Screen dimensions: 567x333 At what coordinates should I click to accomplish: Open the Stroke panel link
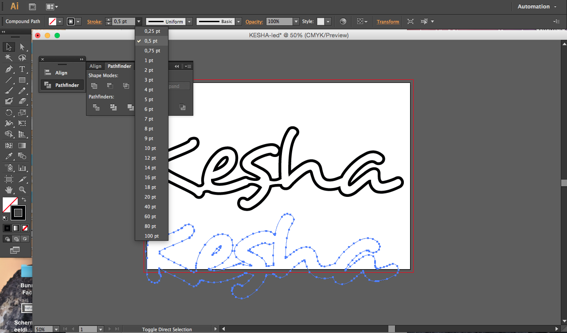[x=94, y=21]
